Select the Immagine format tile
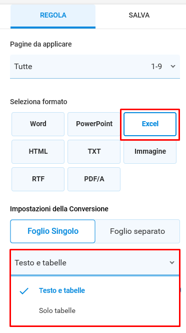 point(150,152)
